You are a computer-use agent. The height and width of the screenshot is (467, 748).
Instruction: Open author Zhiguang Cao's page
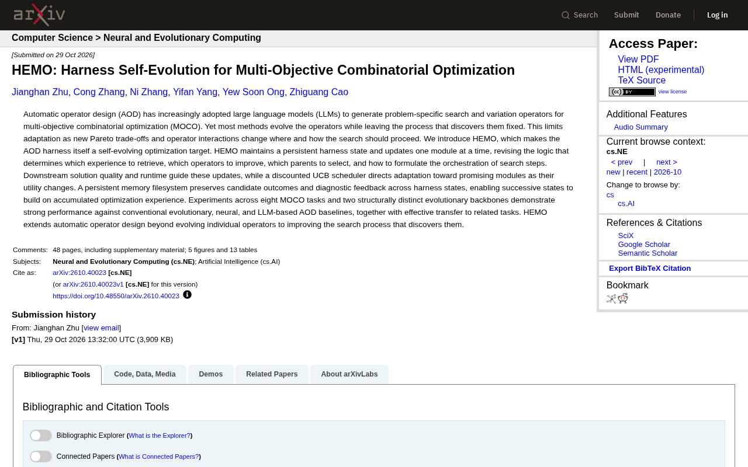click(319, 92)
